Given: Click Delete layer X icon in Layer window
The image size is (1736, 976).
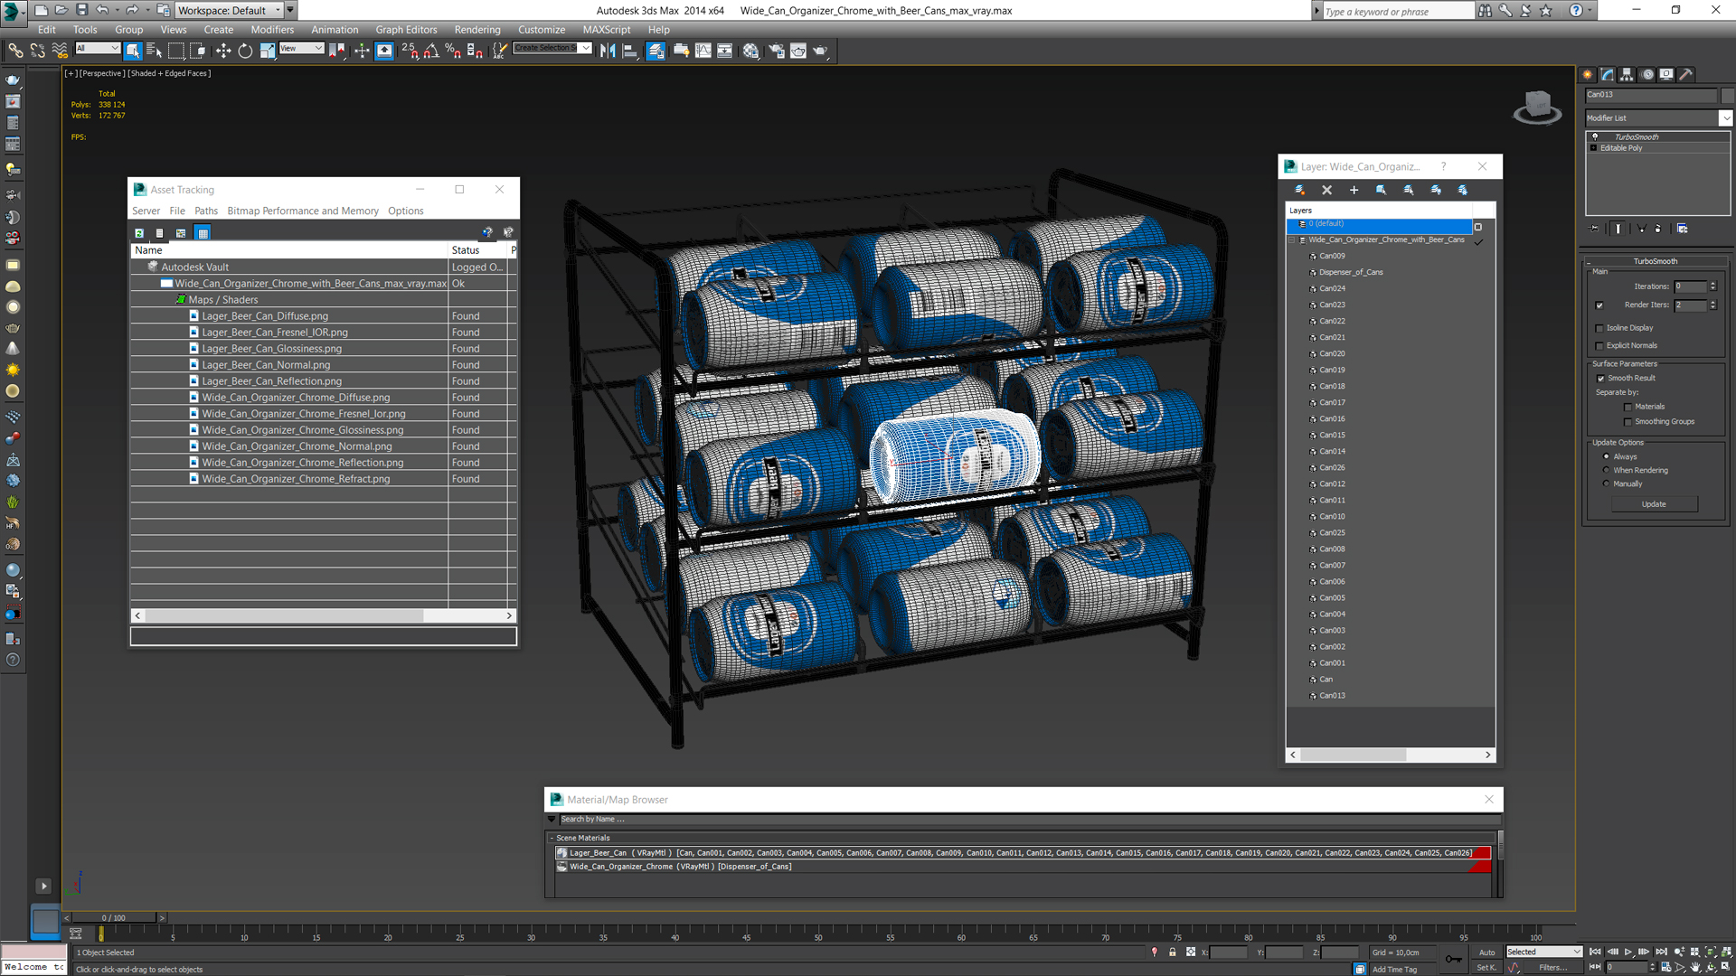Looking at the screenshot, I should click(1326, 190).
